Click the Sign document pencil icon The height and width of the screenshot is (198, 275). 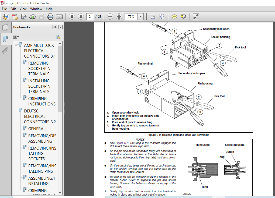point(24,17)
